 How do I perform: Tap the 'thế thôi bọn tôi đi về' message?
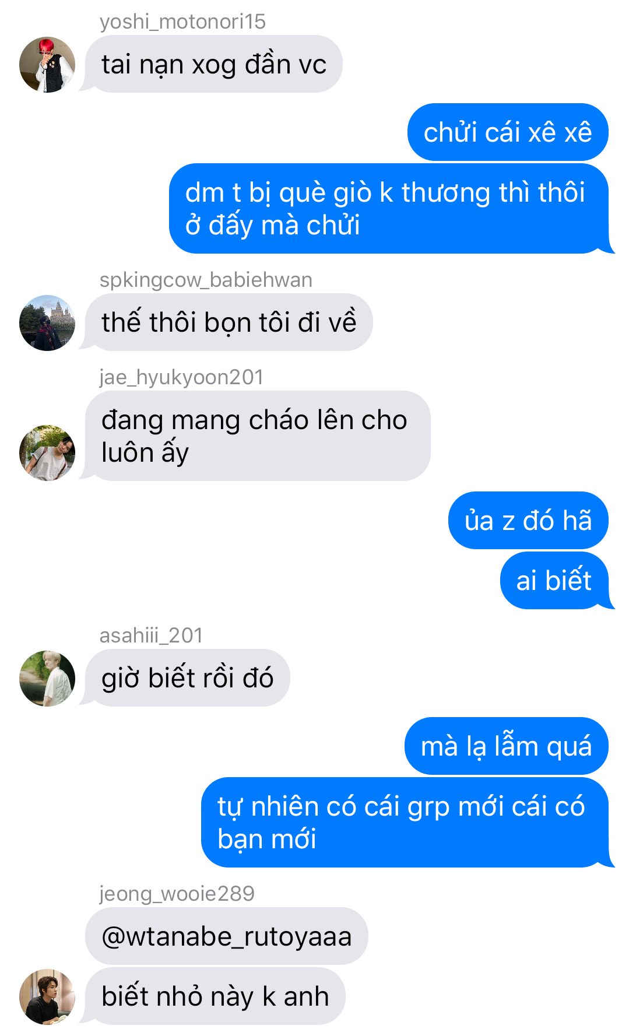coord(229,322)
